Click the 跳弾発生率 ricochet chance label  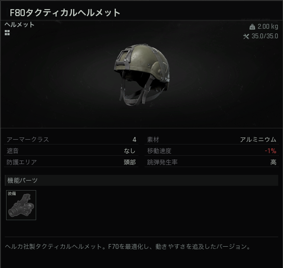point(162,162)
